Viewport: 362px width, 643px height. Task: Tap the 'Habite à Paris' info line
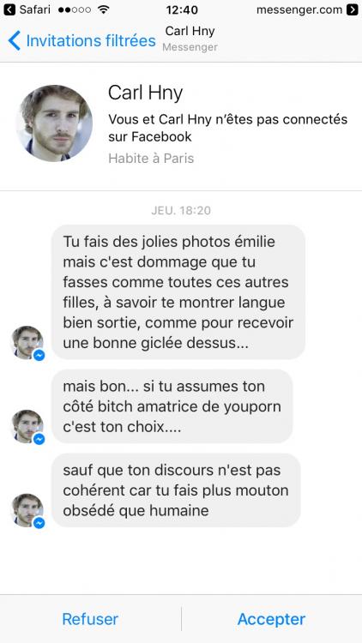click(x=151, y=159)
